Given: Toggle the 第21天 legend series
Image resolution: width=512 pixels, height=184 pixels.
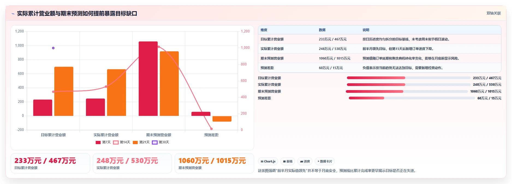Looking at the screenshot, I should [x=141, y=142].
